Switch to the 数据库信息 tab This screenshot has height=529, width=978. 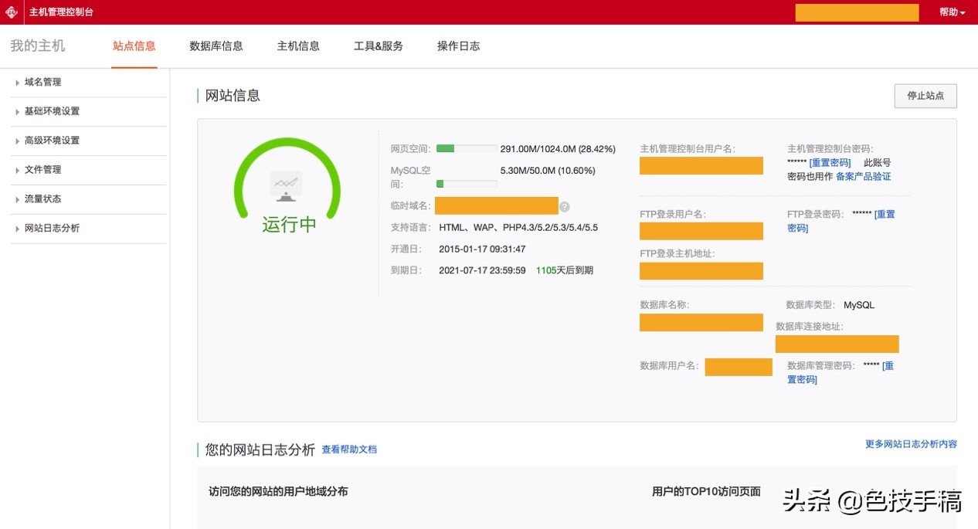click(x=216, y=46)
